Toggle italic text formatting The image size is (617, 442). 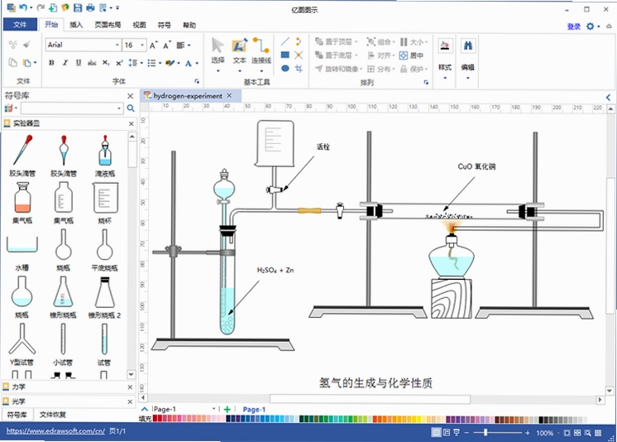[65, 63]
